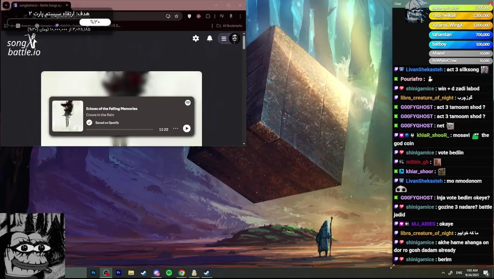The width and height of the screenshot is (494, 279).
Task: Open the notifications bell on songbattle.io
Action: pos(210,38)
